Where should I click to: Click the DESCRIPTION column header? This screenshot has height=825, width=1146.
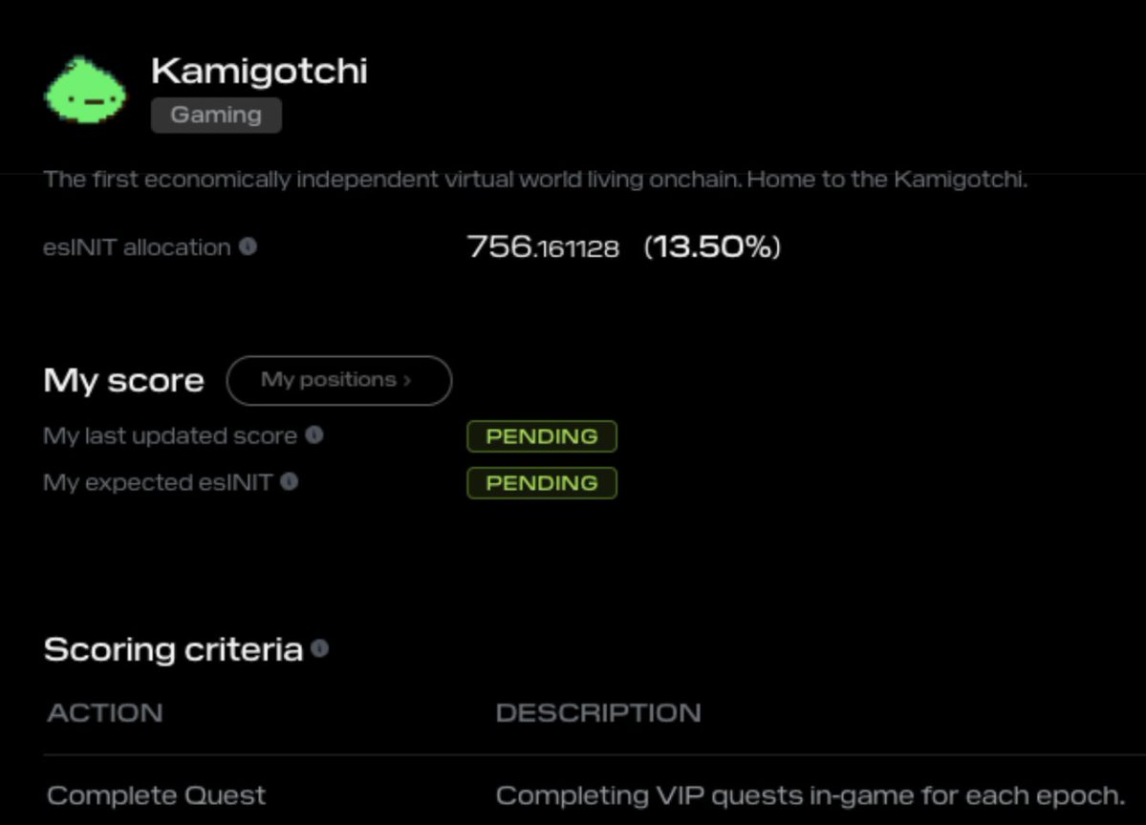[597, 712]
